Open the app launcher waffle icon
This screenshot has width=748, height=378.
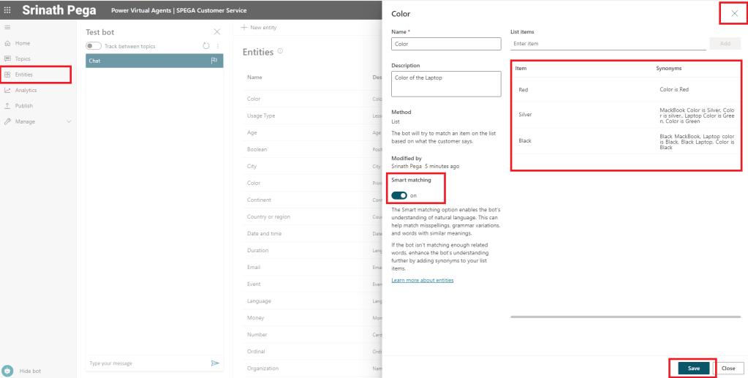7,10
